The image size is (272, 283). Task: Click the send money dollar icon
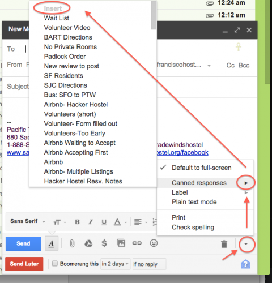click(104, 243)
